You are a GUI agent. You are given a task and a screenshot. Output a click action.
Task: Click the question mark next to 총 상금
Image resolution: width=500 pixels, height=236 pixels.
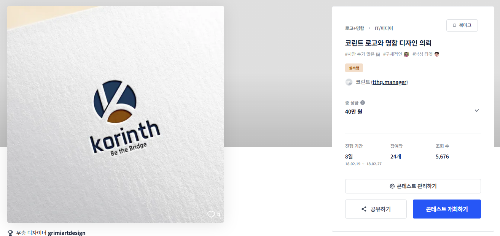click(363, 103)
